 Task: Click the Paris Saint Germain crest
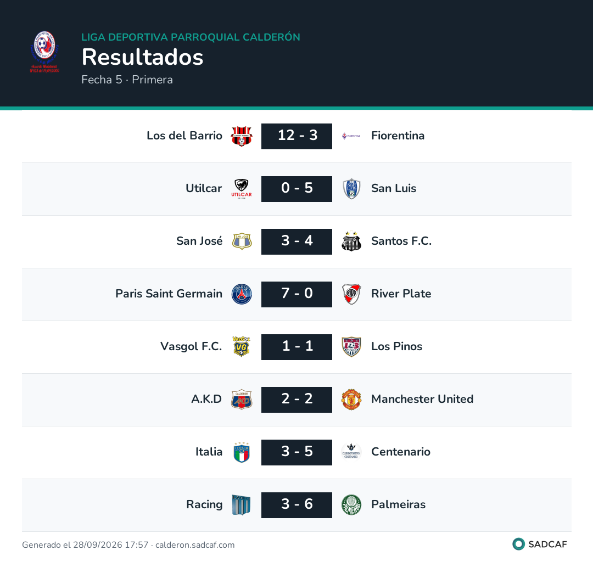(242, 294)
